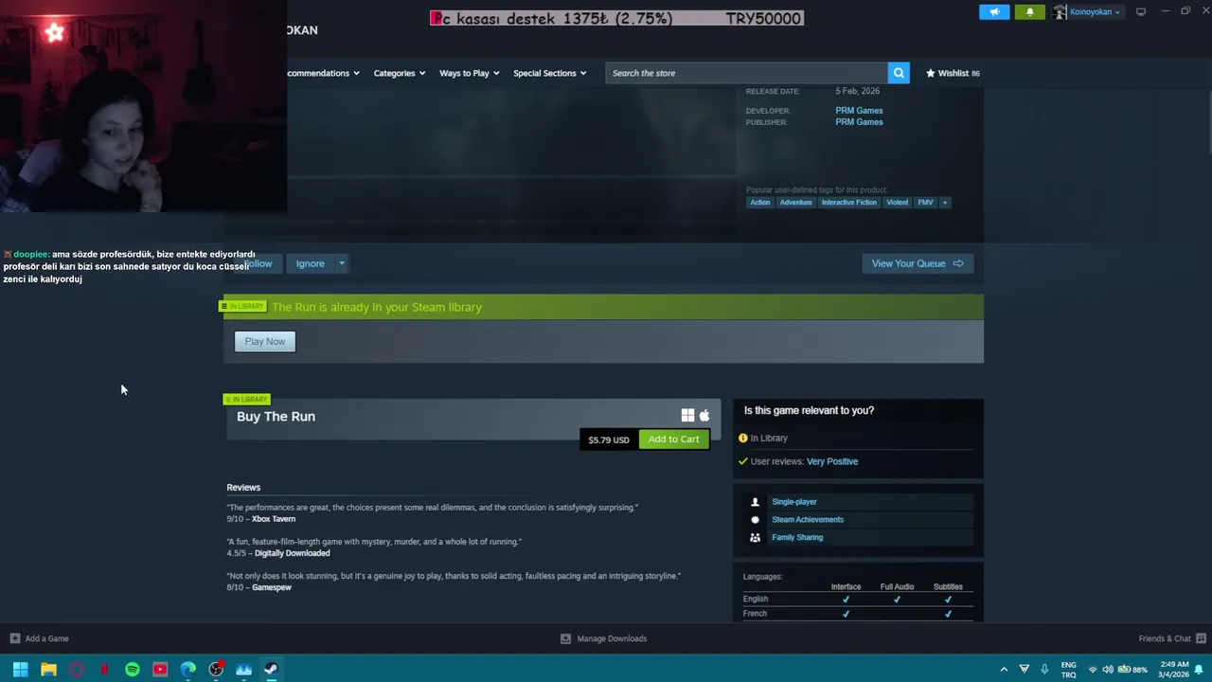The width and height of the screenshot is (1212, 682).
Task: Click the ENG TRQ language indicator
Action: pyautogui.click(x=1069, y=670)
